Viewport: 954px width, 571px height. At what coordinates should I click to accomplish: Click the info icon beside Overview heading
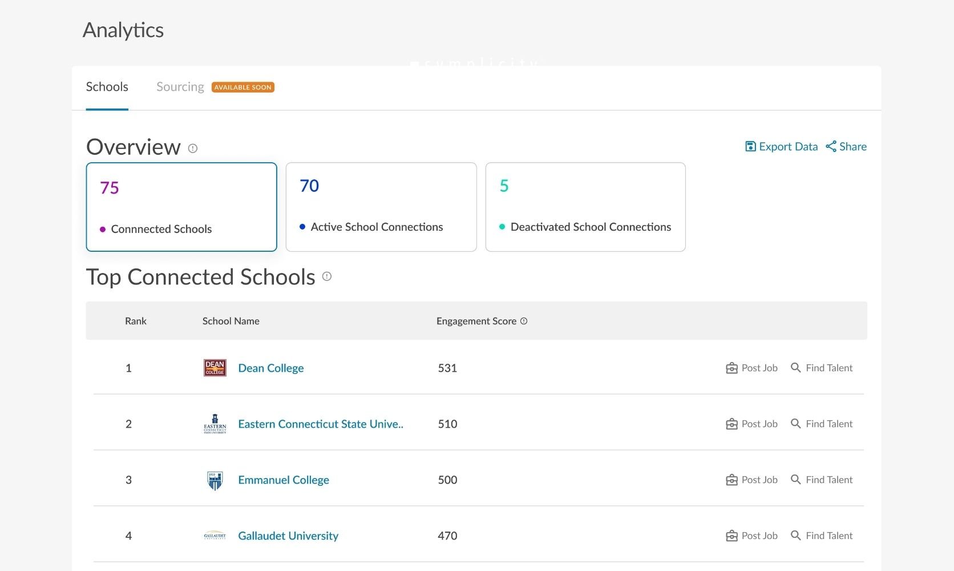[193, 148]
